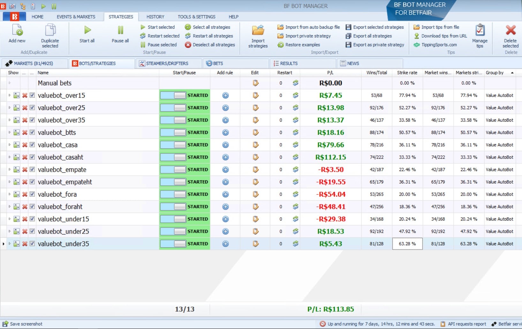Expand valuebot_empate row

click(10, 169)
